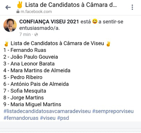This screenshot has height=133, width=141.
Task: Click victory-hand emoji before Lista de Candidatos
Action: tap(6, 44)
